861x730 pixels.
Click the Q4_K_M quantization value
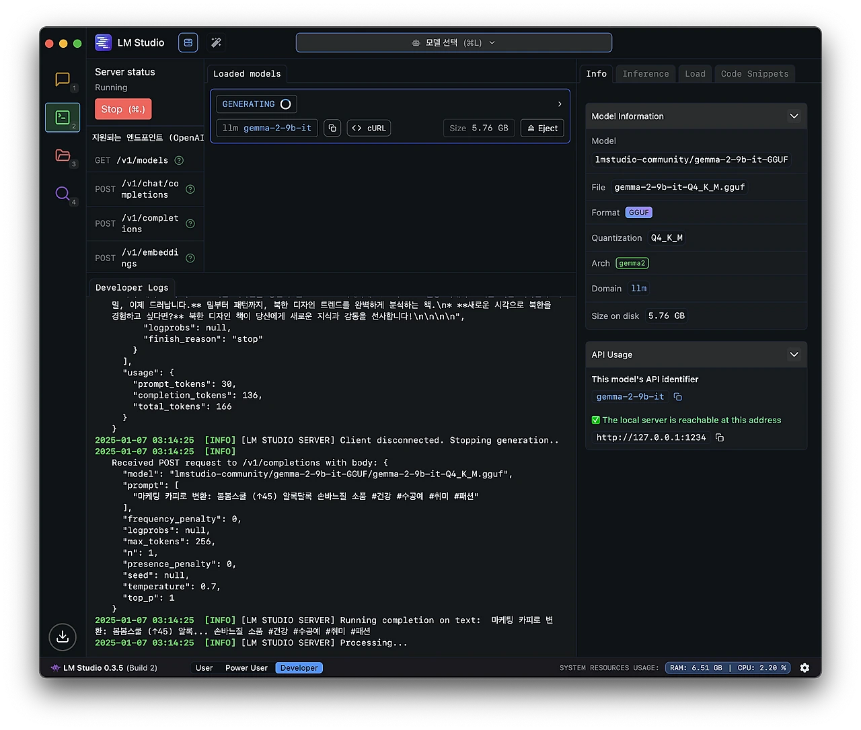(667, 238)
